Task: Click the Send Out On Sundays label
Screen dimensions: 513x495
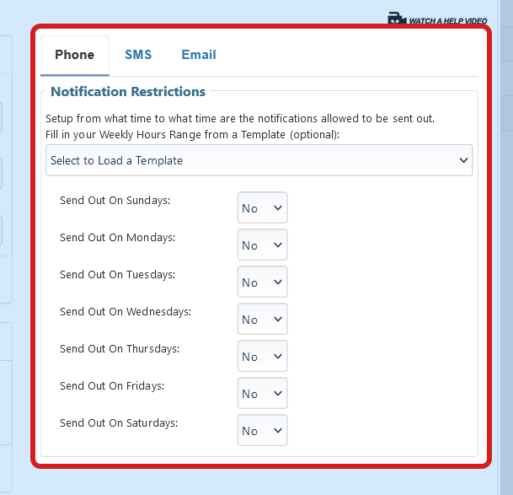Action: [x=115, y=201]
